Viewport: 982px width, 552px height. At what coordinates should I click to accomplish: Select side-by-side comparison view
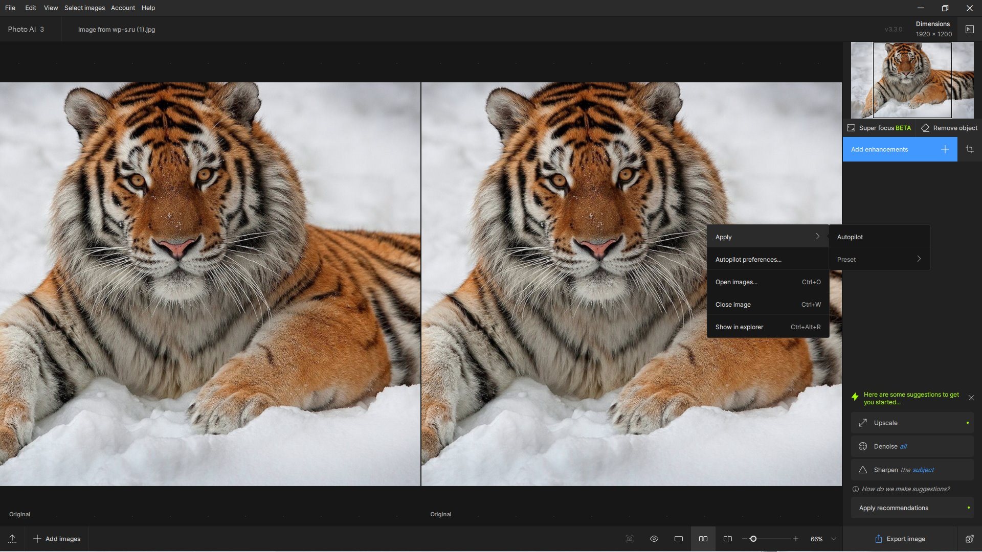[x=703, y=539]
